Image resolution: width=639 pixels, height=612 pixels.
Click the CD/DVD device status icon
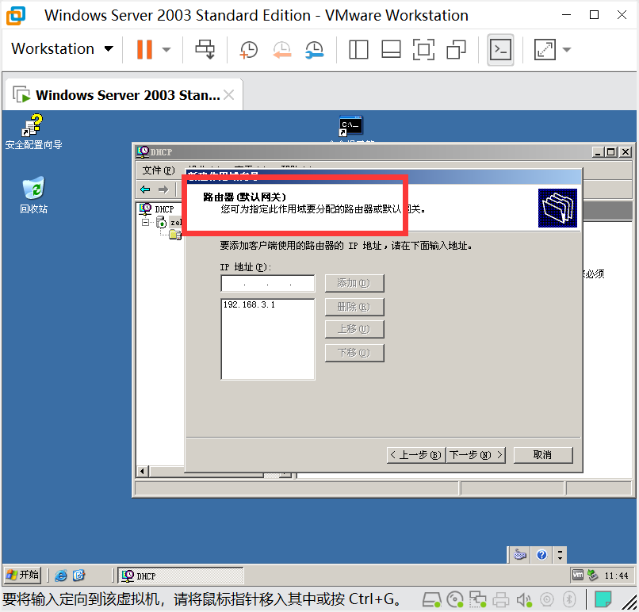click(455, 600)
